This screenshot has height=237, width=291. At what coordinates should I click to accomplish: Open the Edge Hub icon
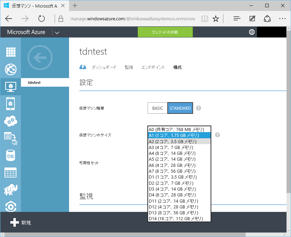pos(237,19)
